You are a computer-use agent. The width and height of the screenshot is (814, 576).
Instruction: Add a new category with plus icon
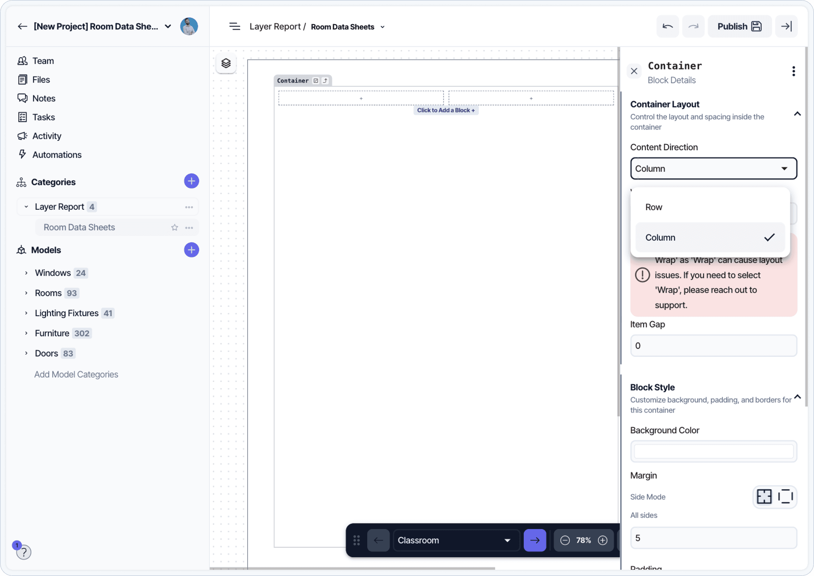click(191, 181)
